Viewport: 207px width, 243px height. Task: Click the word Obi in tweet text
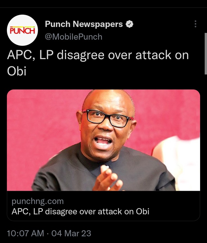tap(17, 71)
